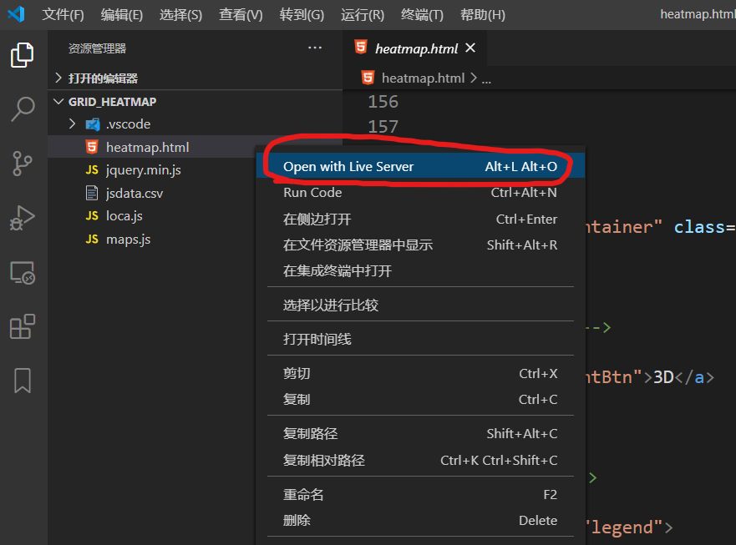The width and height of the screenshot is (736, 545).
Task: Close the heatmap.html editor tab
Action: tap(470, 48)
